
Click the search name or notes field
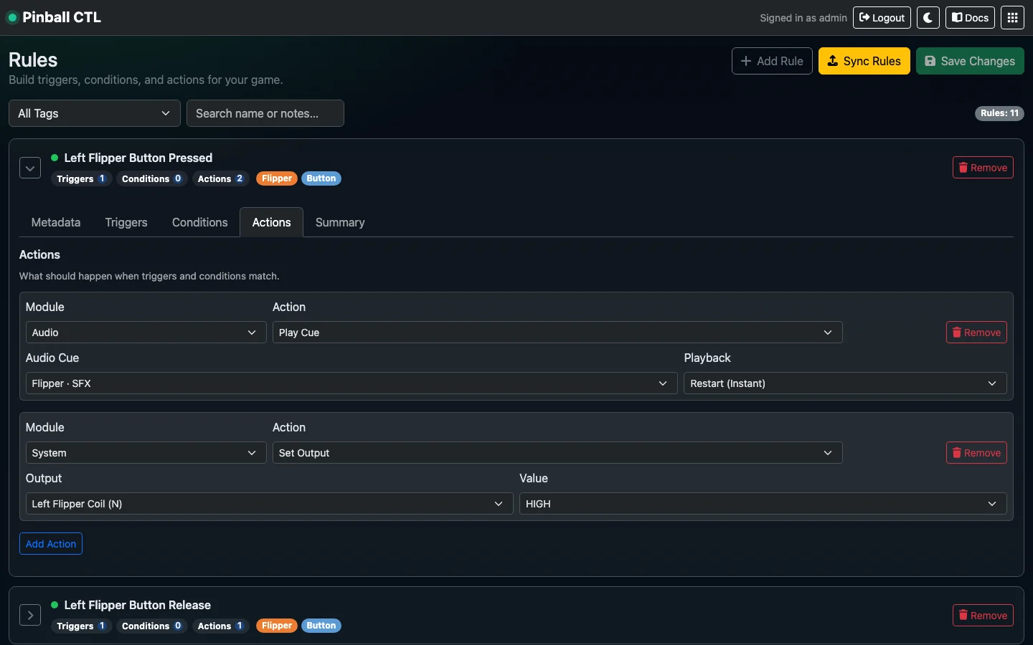pyautogui.click(x=265, y=113)
